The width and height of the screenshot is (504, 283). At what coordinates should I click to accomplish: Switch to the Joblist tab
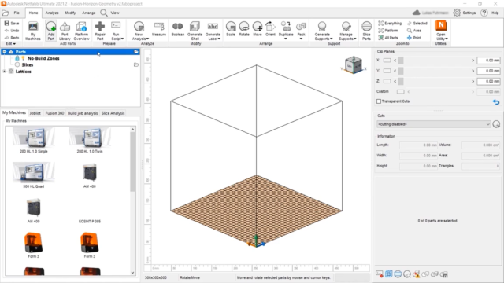35,113
